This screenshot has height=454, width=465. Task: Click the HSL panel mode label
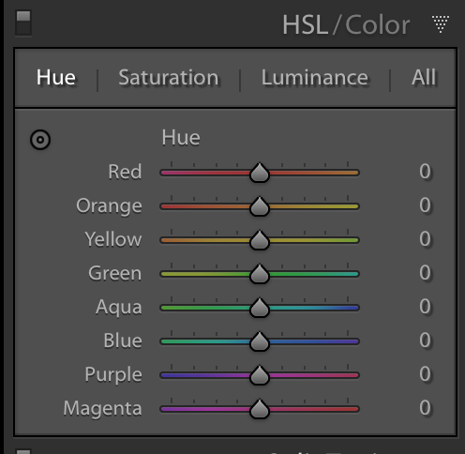coord(306,25)
